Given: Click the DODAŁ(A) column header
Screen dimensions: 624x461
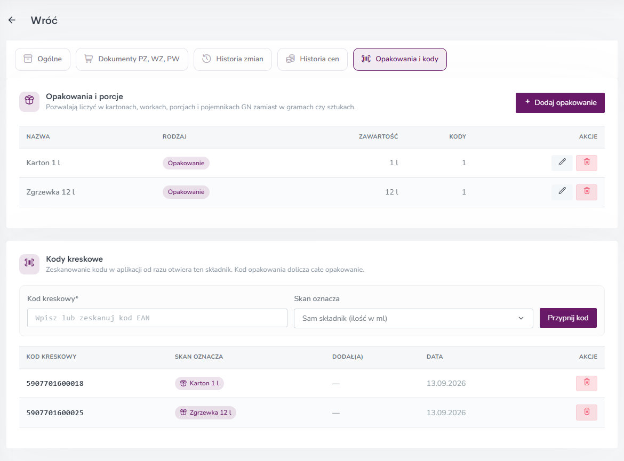Looking at the screenshot, I should 348,357.
